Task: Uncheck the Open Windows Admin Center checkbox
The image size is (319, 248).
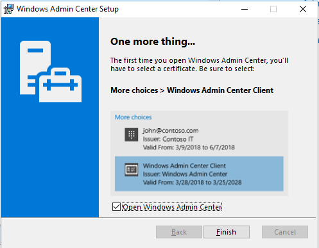Action: (116, 207)
